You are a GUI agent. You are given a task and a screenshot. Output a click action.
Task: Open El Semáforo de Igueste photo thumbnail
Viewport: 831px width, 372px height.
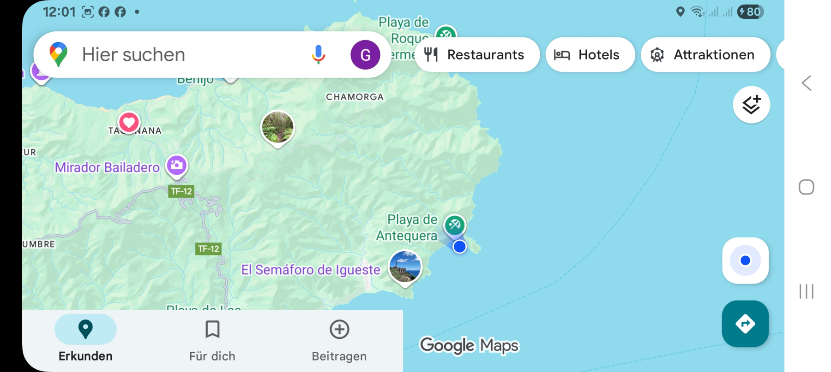tap(405, 267)
